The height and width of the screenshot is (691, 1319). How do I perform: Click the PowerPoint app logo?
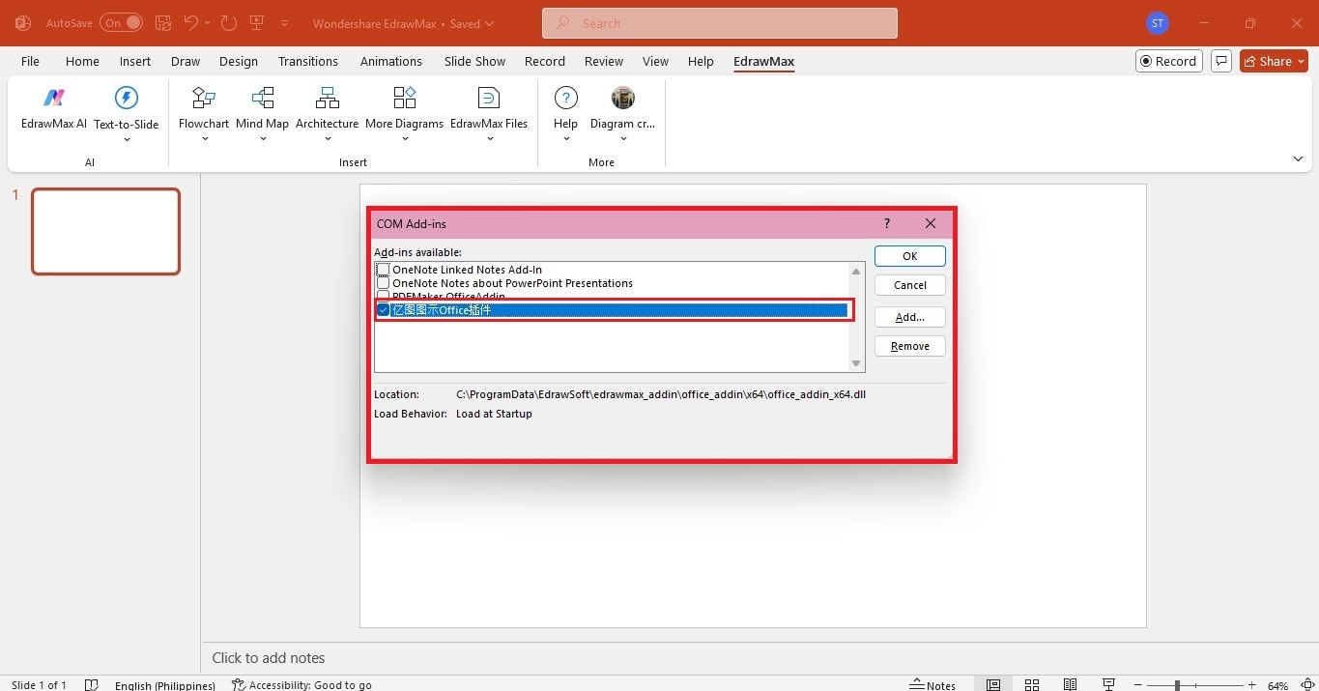(x=23, y=23)
